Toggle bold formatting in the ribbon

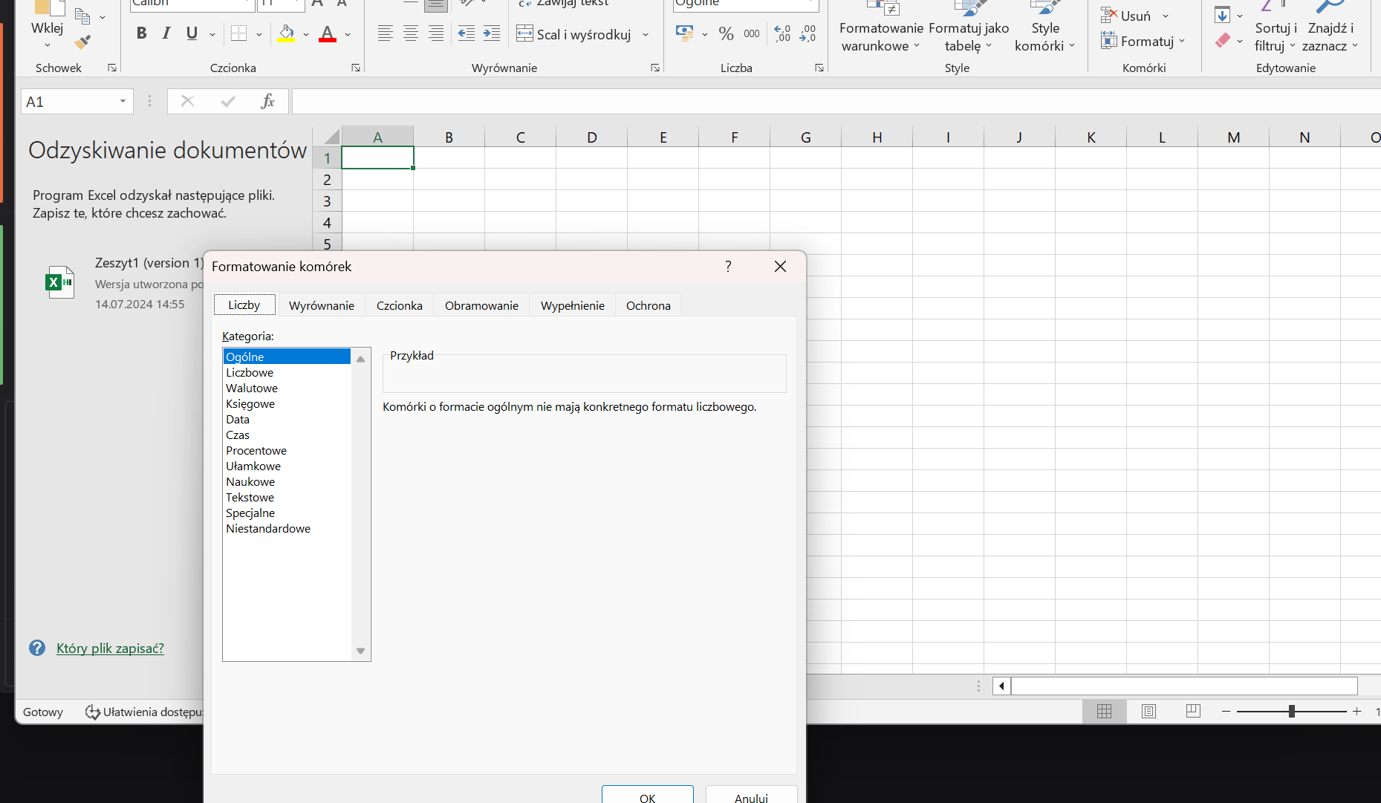click(x=141, y=33)
